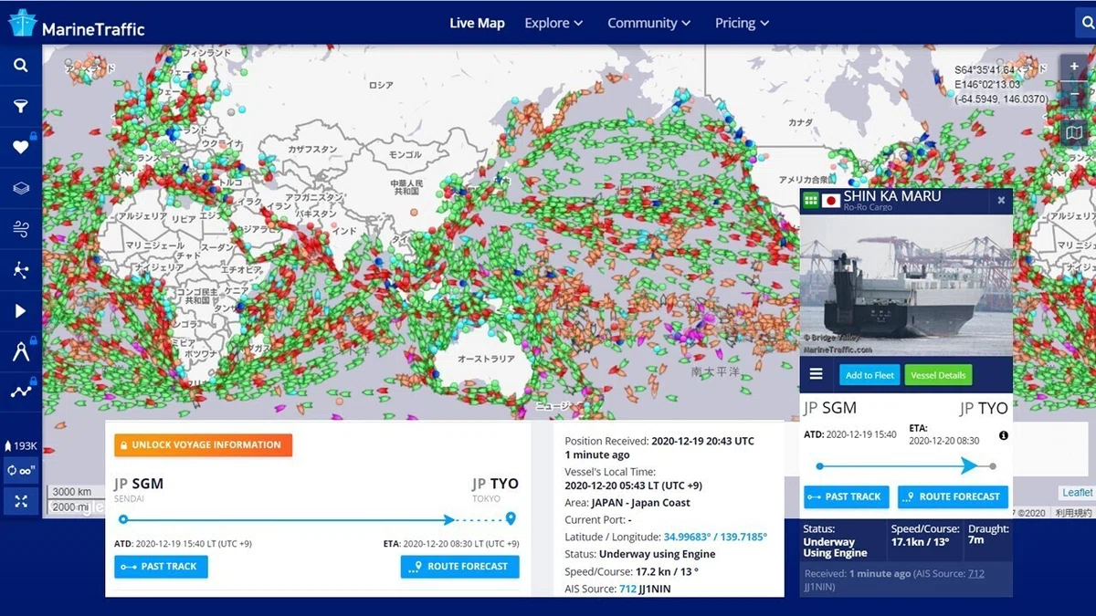Open the popup hamburger menu
This screenshot has width=1096, height=616.
coord(817,374)
